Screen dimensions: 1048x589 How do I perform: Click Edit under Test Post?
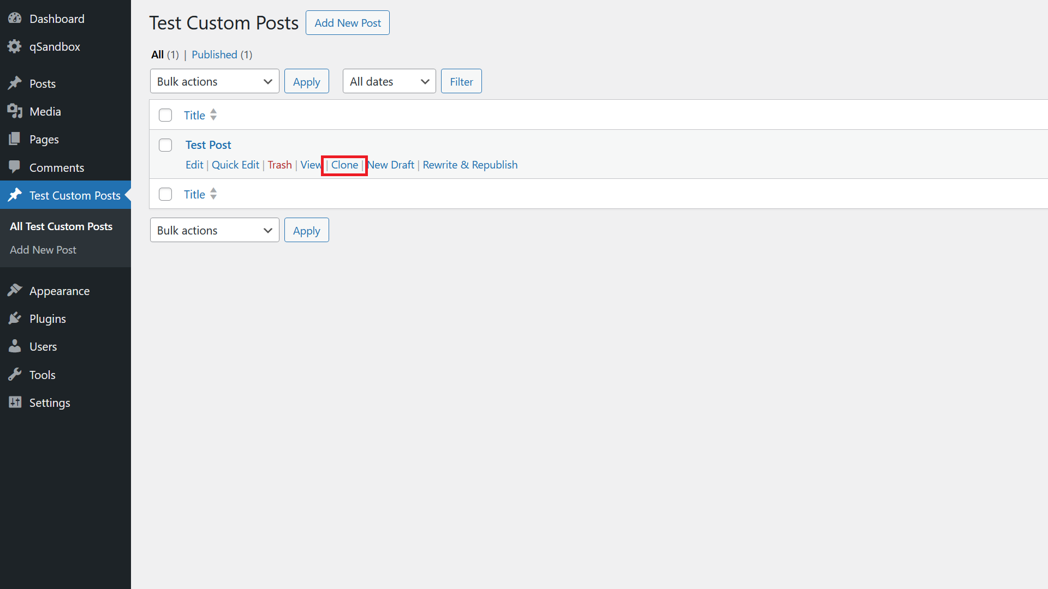tap(194, 165)
